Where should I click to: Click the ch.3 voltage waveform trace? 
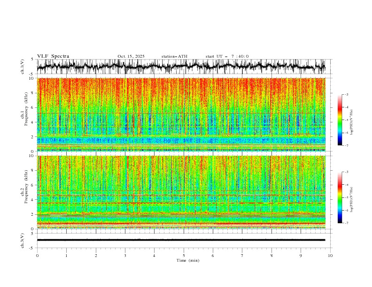pos(181,240)
